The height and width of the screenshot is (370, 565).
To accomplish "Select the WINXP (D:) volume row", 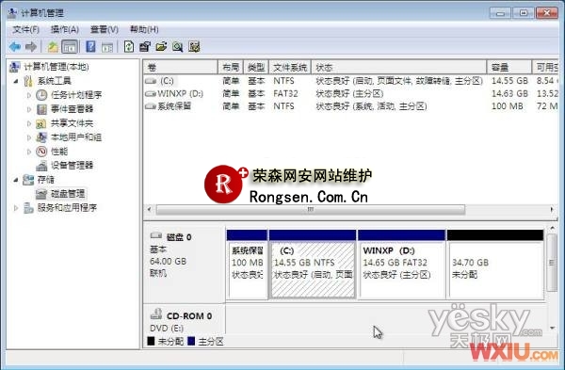I will coord(350,93).
